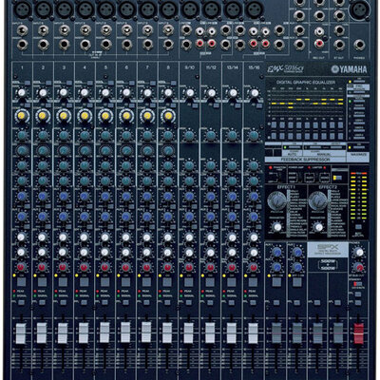Push the channel 11/12 ON button
The width and height of the screenshot is (380, 380).
[210, 281]
